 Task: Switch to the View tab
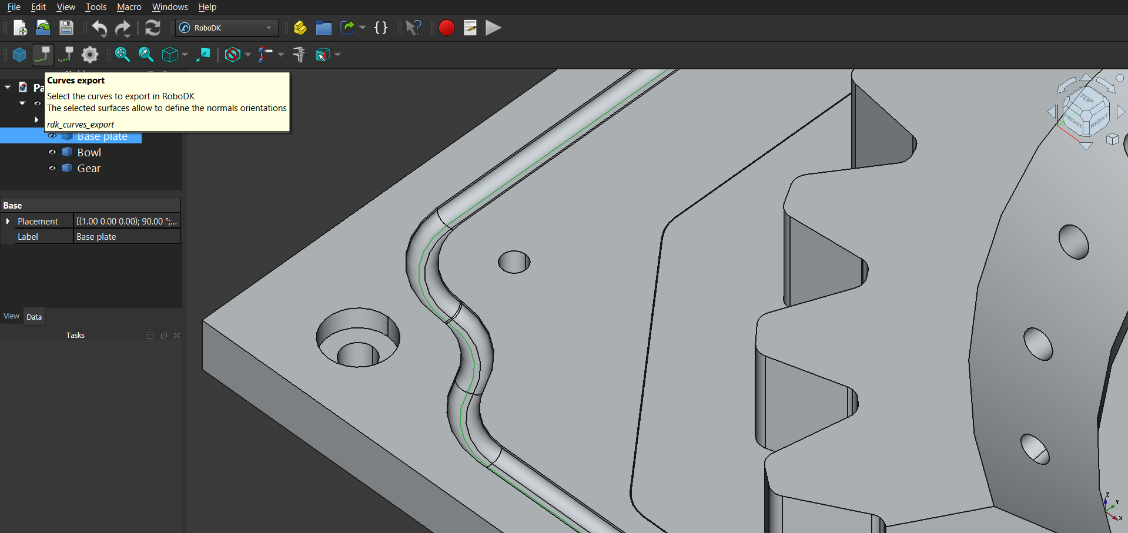click(x=11, y=316)
